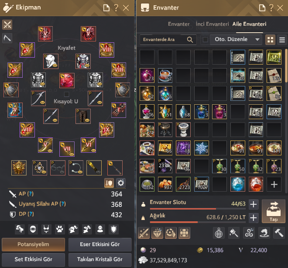
Task: Click the Taşı transfer box icon
Action: [274, 211]
